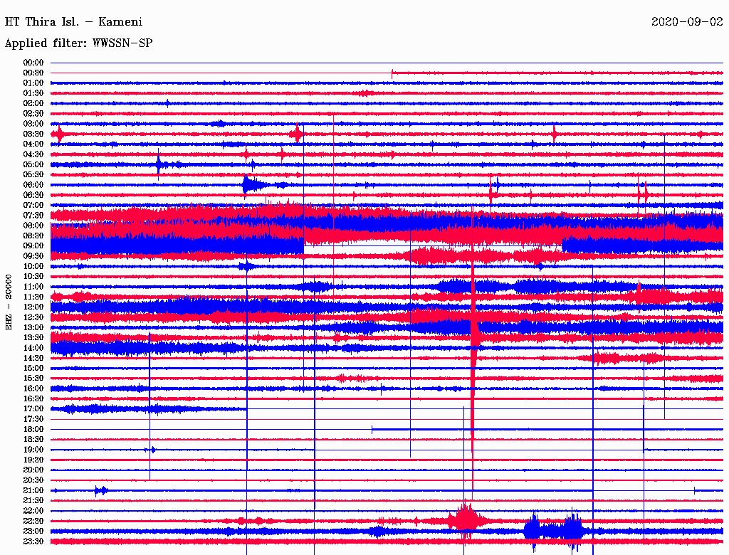729x555 pixels.
Task: Click the 05:00 time label
Action: click(33, 164)
